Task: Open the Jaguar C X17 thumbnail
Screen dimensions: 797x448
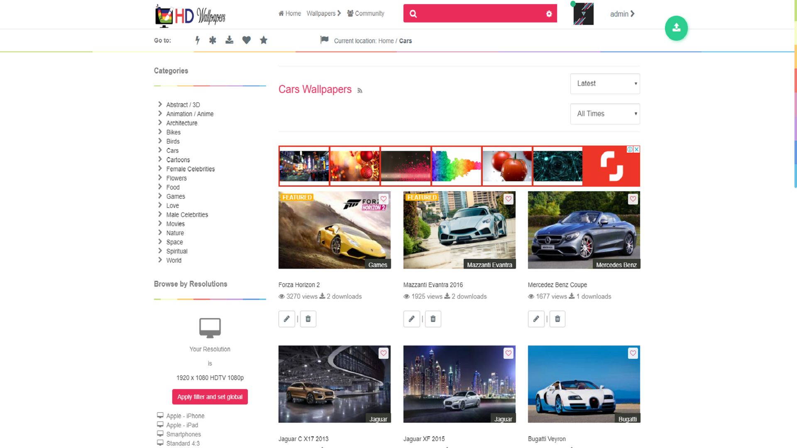Action: tap(334, 384)
